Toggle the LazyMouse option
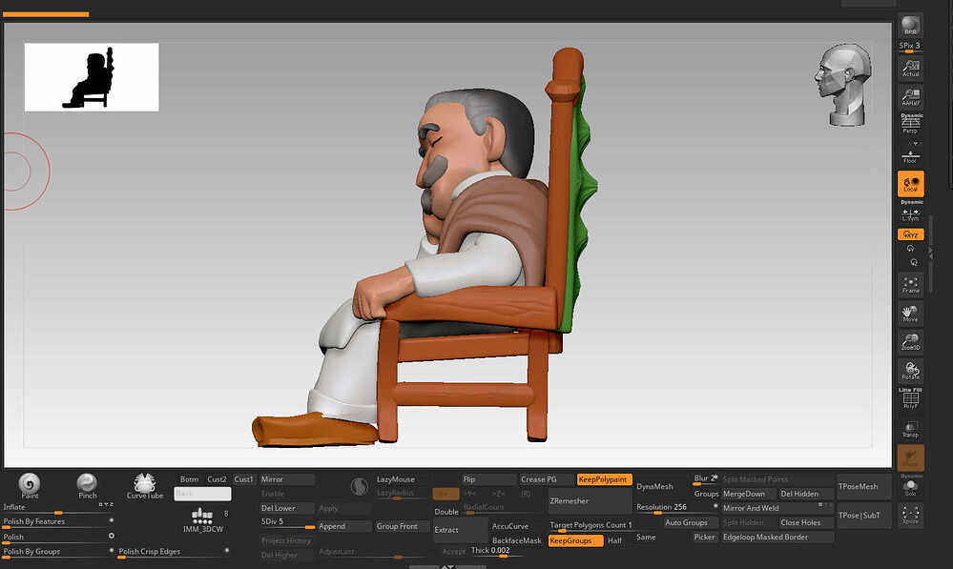Image resolution: width=953 pixels, height=569 pixels. coord(396,479)
